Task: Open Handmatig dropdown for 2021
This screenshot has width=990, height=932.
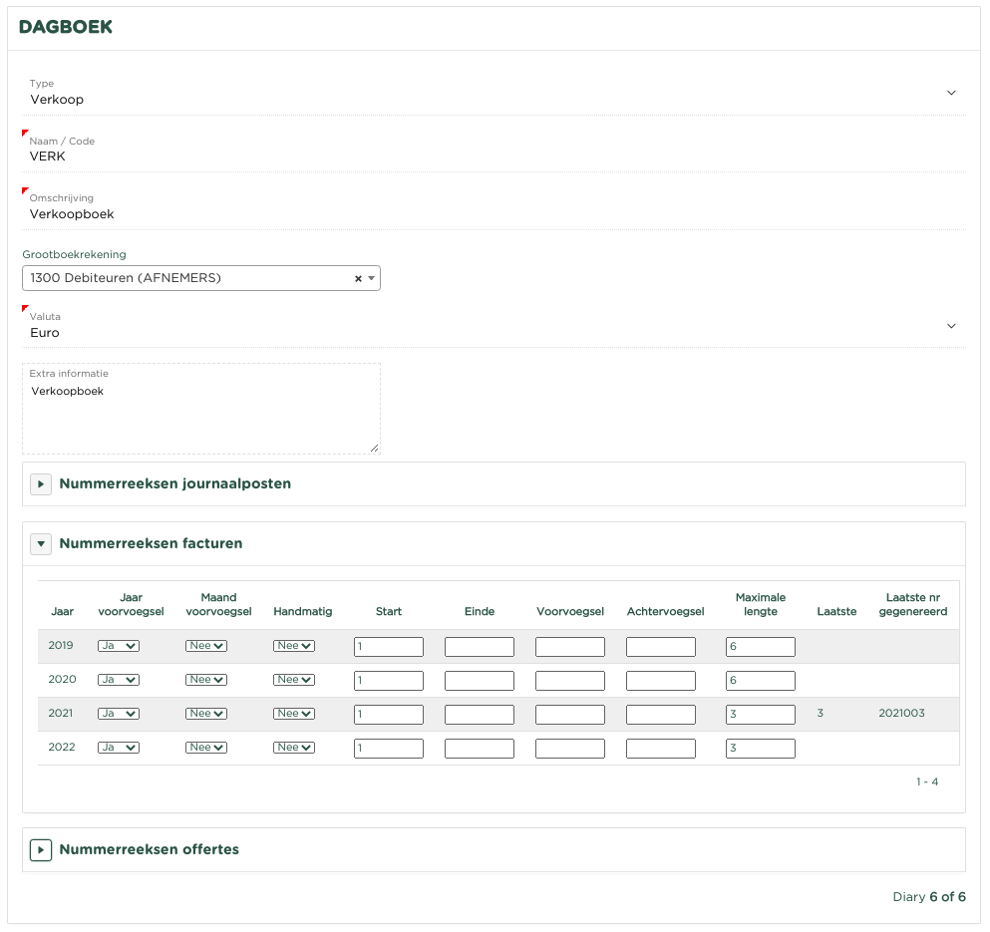Action: [294, 714]
